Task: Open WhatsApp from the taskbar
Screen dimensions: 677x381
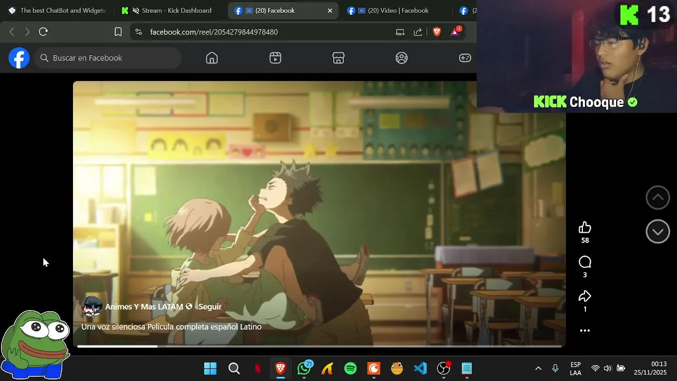Action: point(304,368)
